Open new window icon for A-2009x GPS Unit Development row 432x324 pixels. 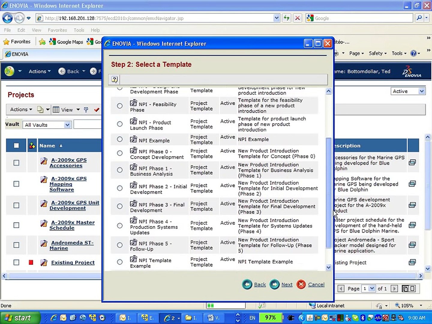(412, 205)
